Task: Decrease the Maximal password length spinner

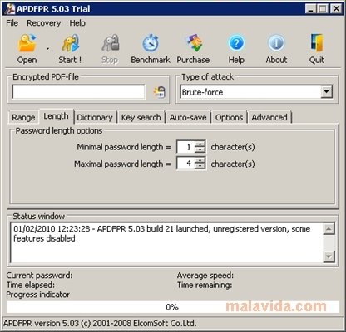Action: 200,166
